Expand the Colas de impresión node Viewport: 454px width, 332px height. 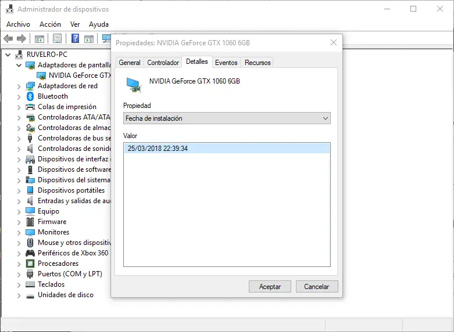(x=19, y=107)
